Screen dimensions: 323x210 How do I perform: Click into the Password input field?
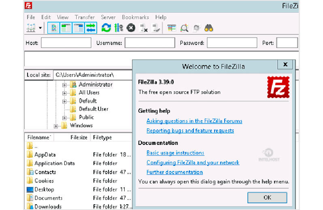point(232,42)
